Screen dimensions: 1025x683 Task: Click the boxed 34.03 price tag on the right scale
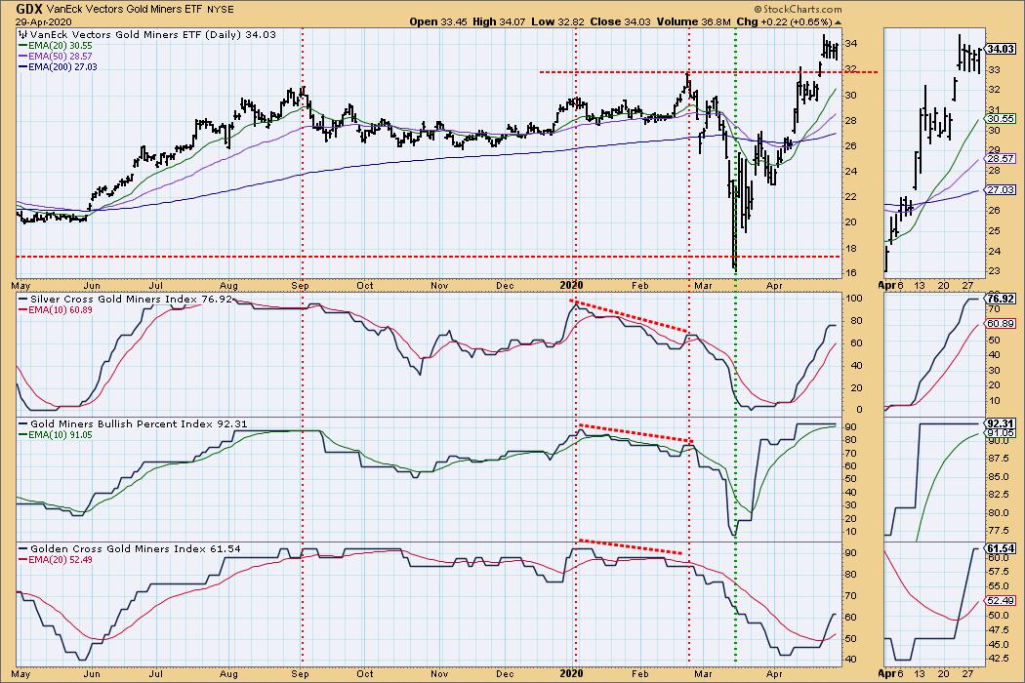click(x=1001, y=49)
